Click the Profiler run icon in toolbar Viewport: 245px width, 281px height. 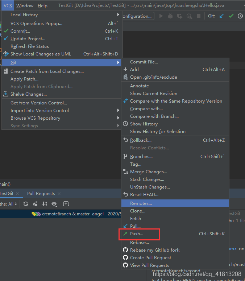(x=189, y=16)
